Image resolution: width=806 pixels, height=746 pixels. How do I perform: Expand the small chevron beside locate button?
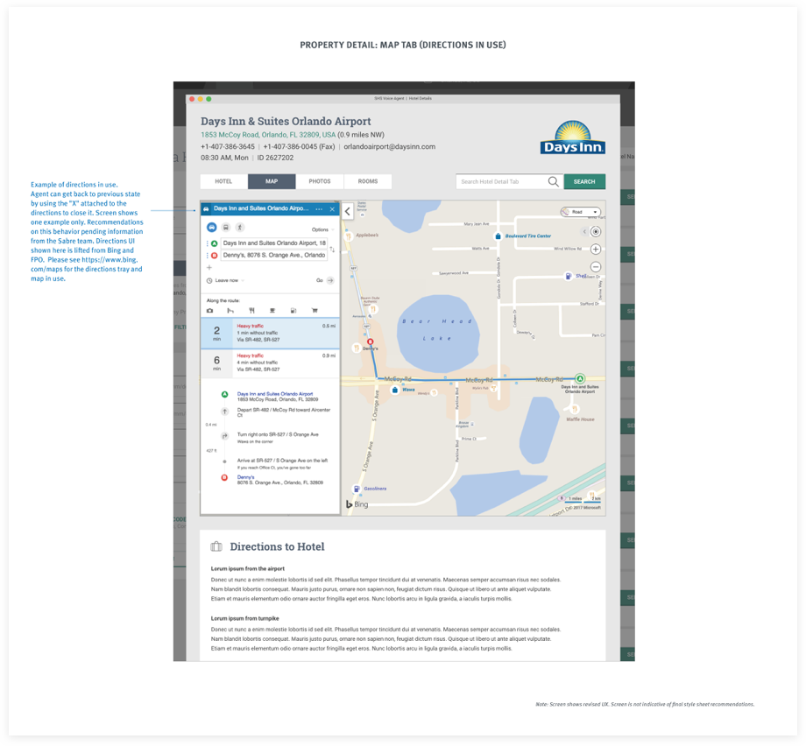[584, 232]
